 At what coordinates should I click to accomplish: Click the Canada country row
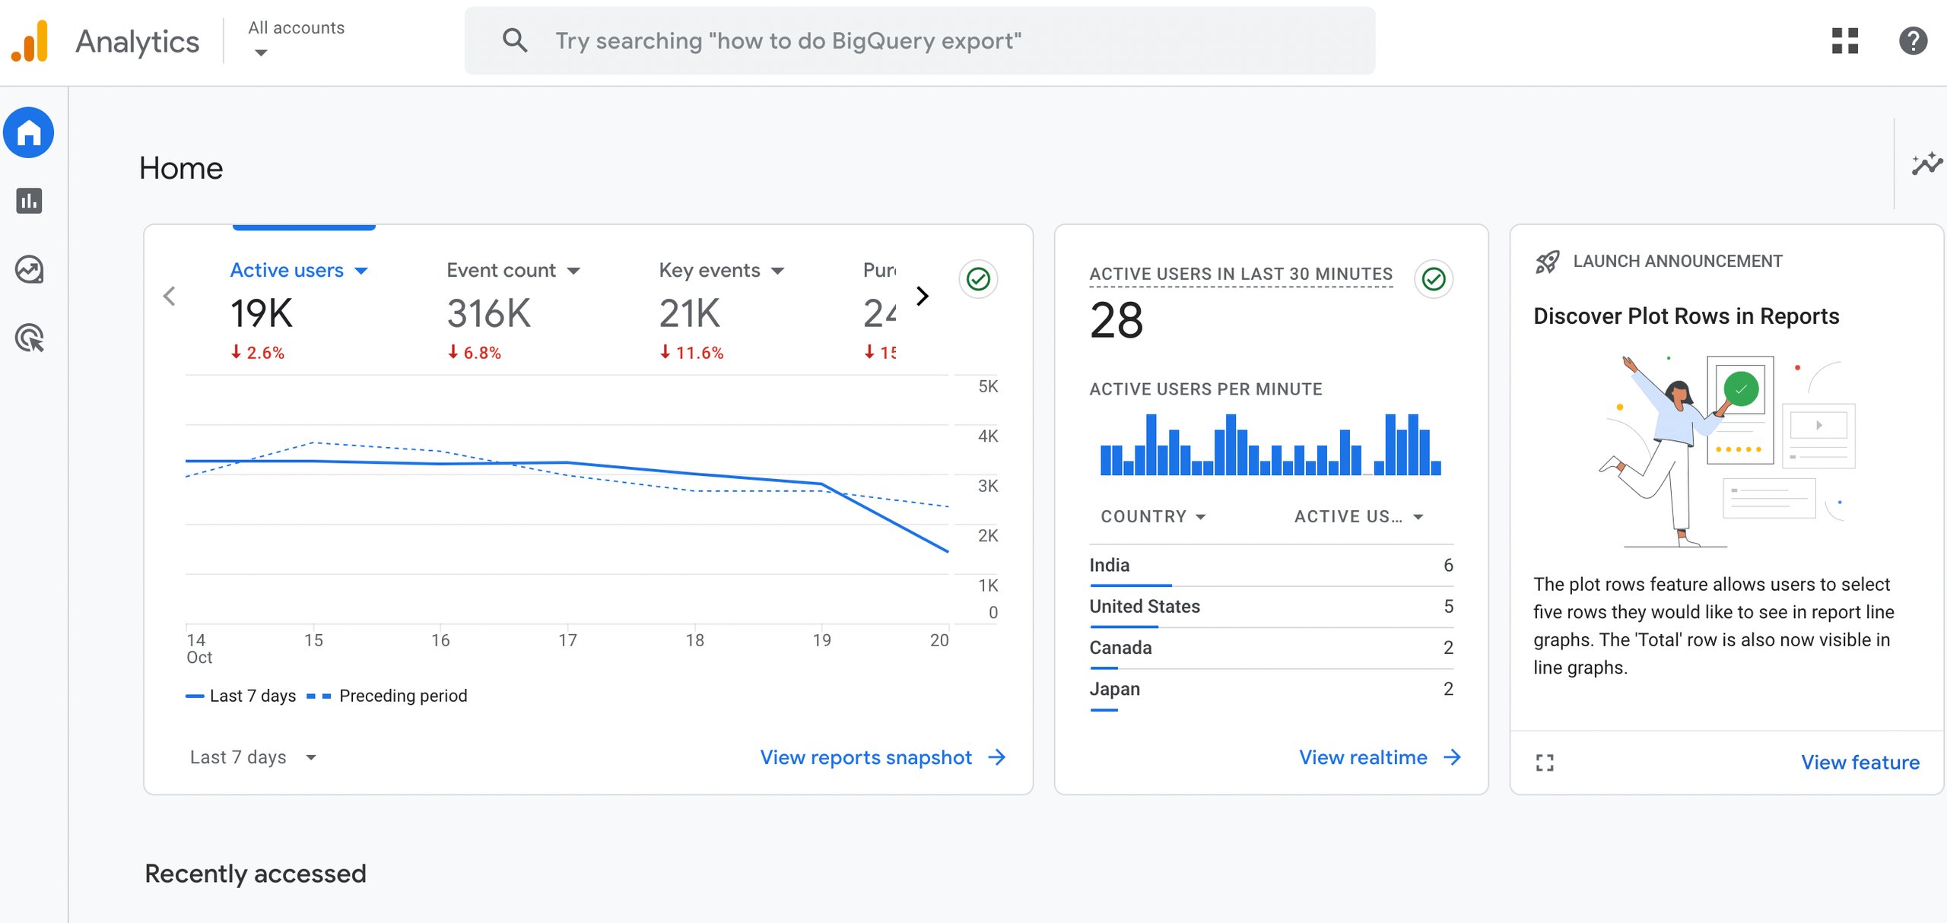(x=1271, y=648)
